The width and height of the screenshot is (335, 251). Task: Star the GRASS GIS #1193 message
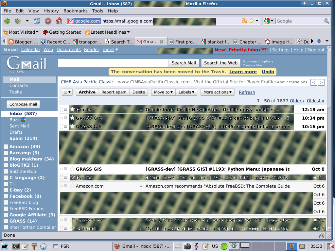72,169
